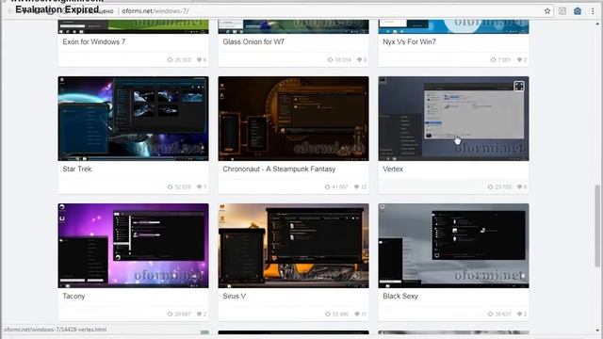The image size is (603, 339).
Task: Open the Tacony purple theme thumbnail
Action: (134, 246)
